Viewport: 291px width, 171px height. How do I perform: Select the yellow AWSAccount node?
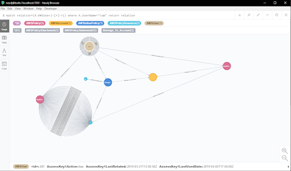click(x=153, y=77)
